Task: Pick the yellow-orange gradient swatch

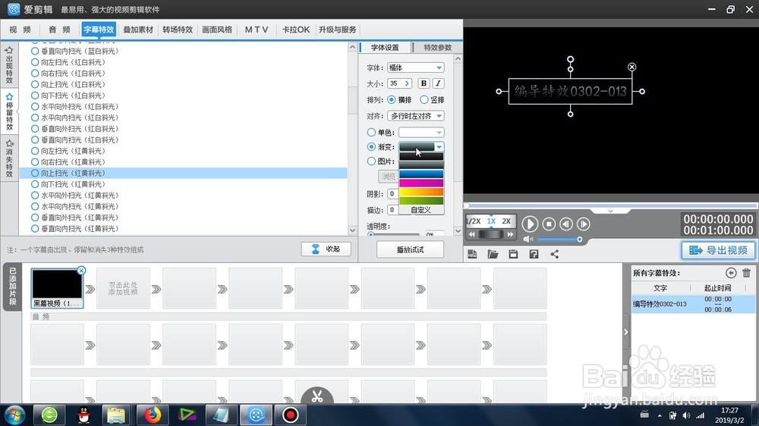Action: click(x=421, y=192)
